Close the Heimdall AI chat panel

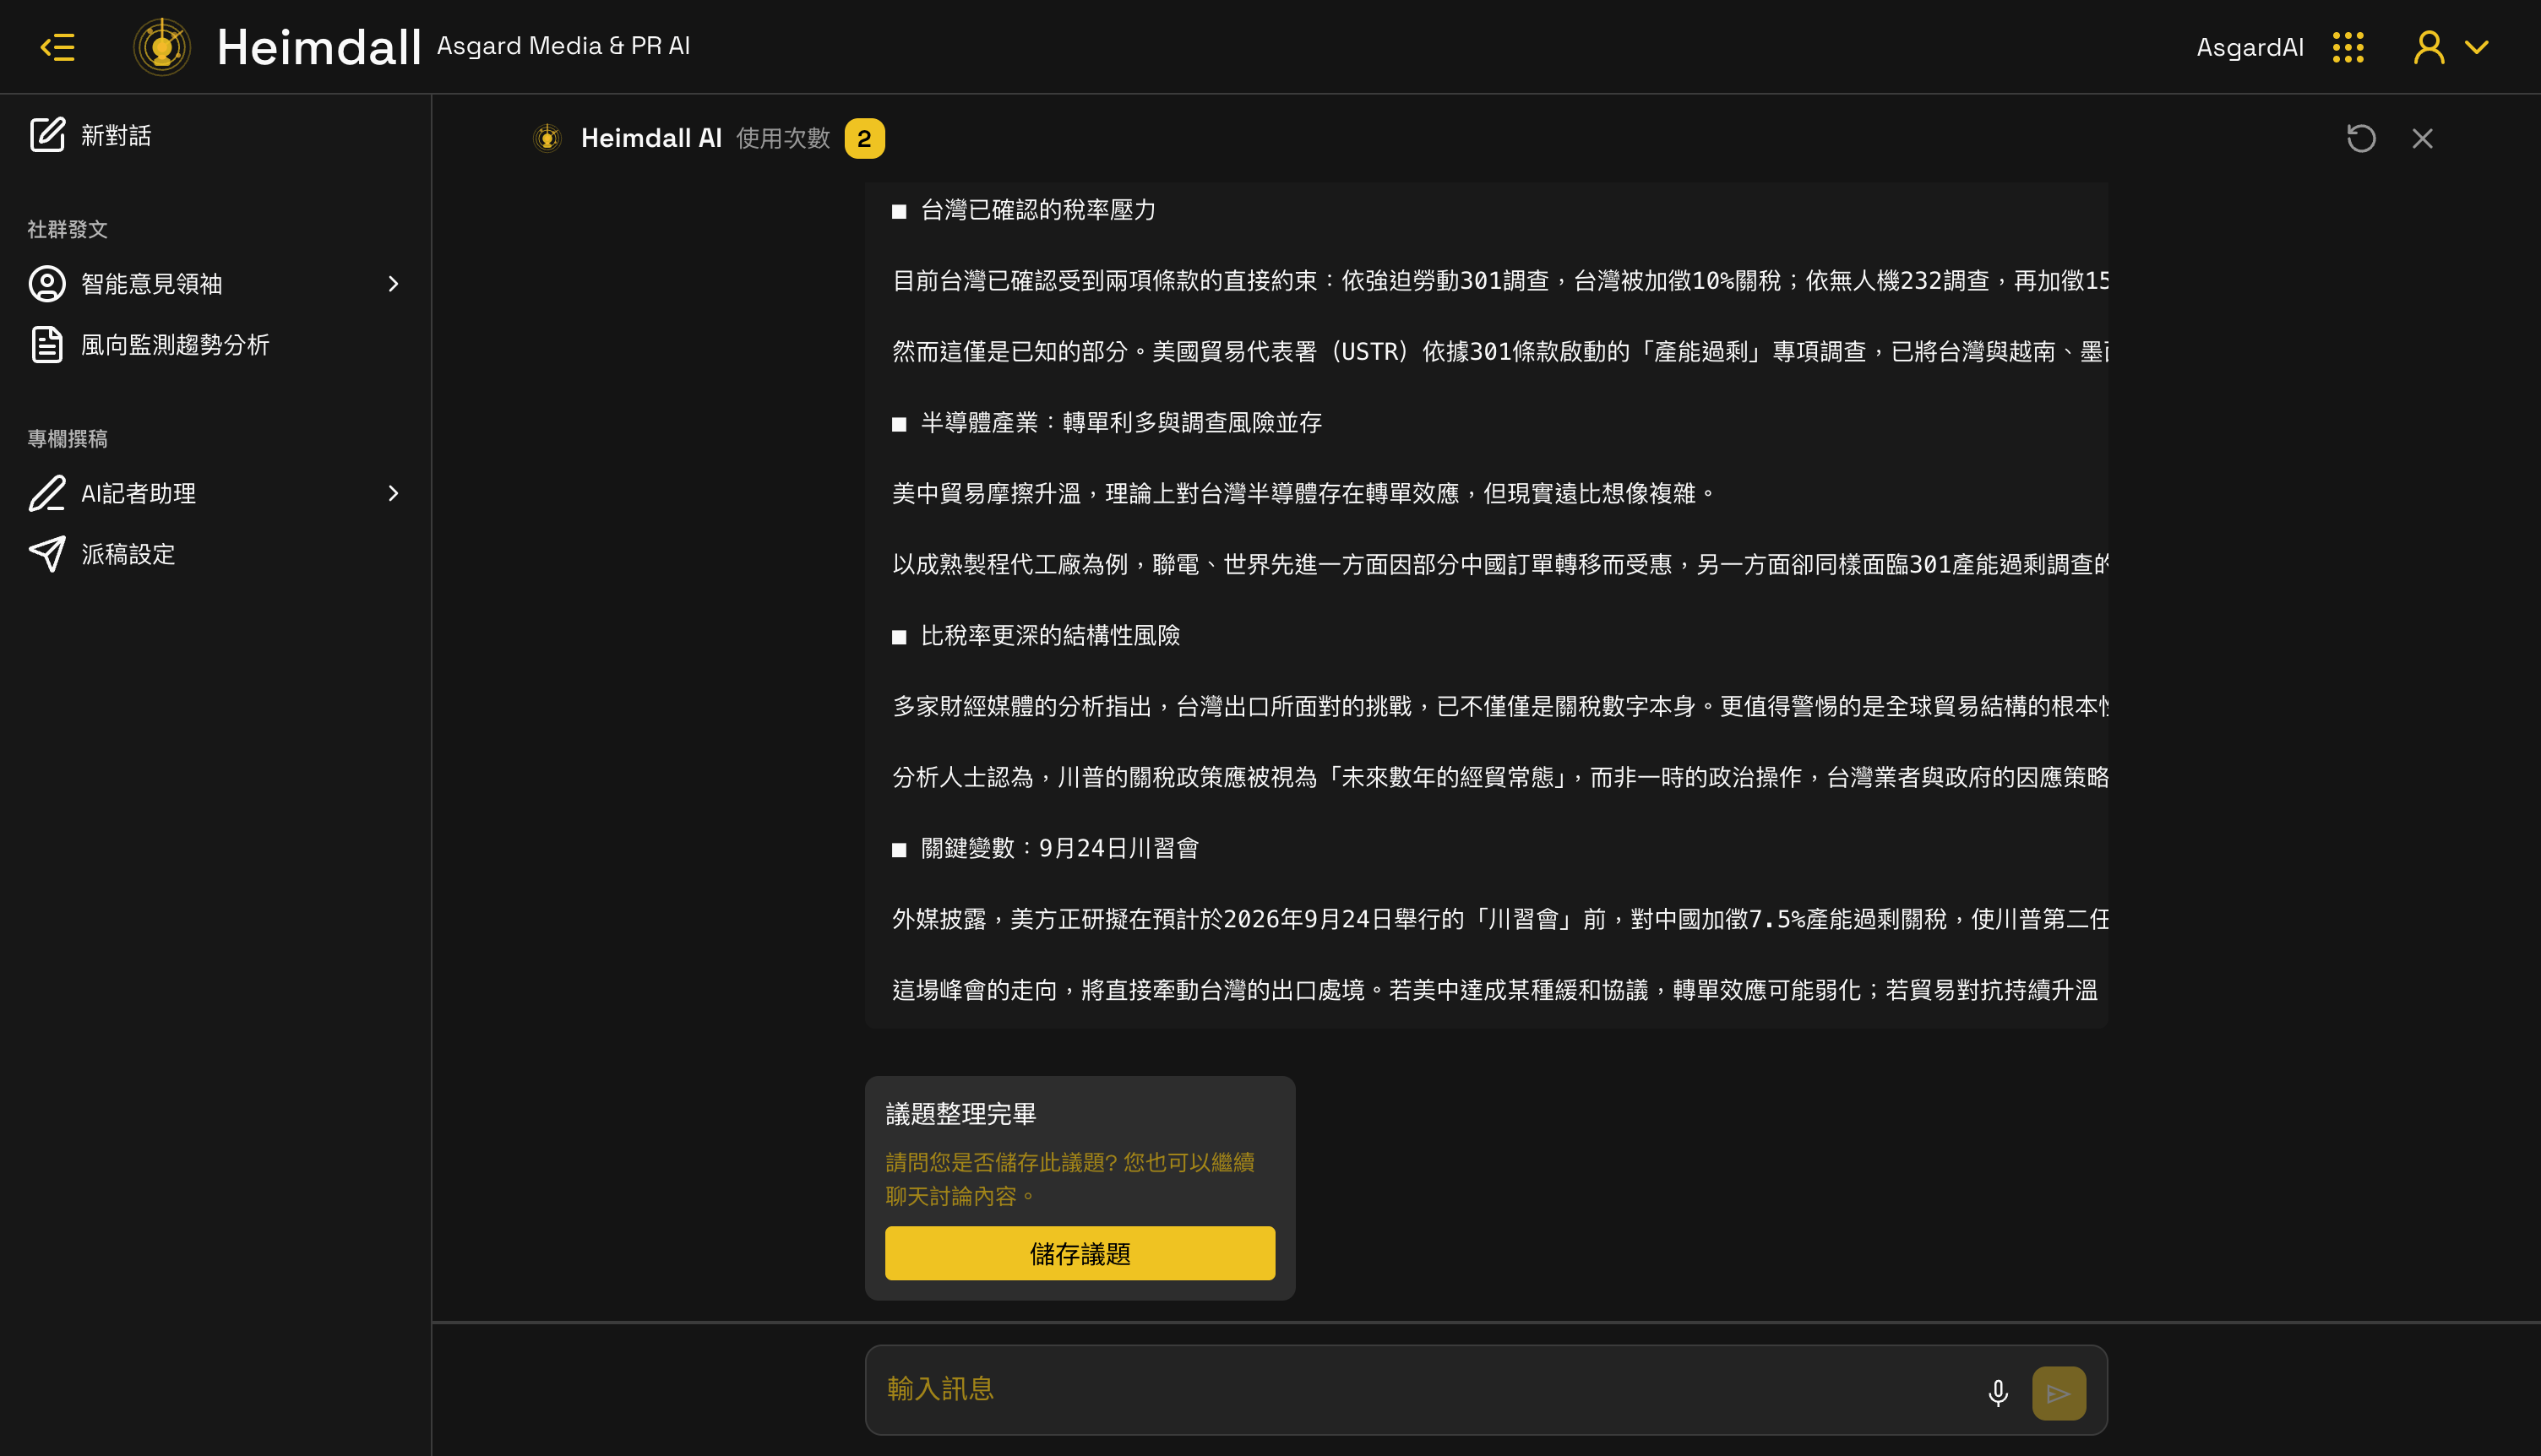click(x=2422, y=138)
